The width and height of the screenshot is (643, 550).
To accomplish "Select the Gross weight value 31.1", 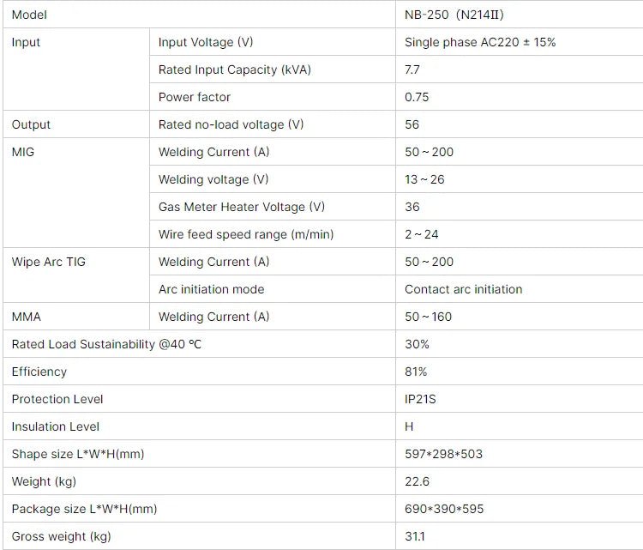I will 414,536.
